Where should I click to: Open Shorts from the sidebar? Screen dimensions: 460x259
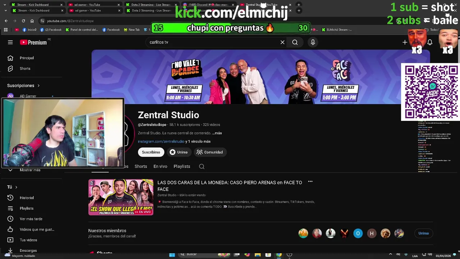(25, 68)
